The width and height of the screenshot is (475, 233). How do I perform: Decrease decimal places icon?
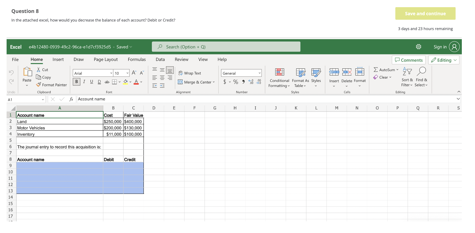[x=259, y=82]
